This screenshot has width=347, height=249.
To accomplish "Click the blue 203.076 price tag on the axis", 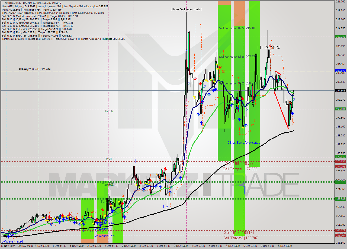I will 340,71.
